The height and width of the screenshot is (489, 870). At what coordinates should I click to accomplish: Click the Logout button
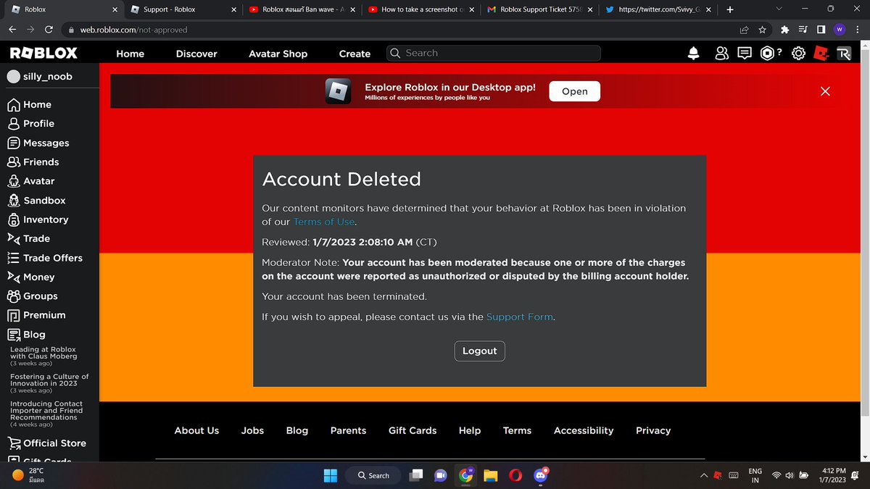479,351
